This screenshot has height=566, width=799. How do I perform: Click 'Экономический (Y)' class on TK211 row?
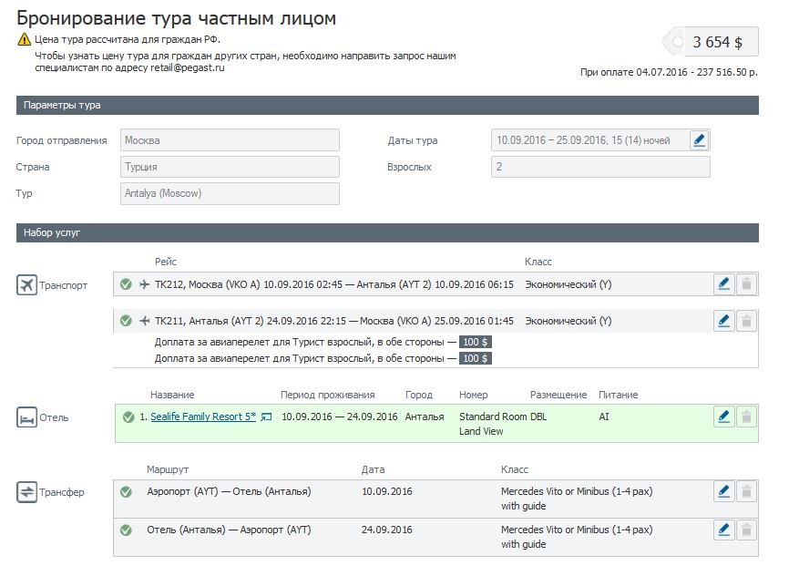[569, 321]
